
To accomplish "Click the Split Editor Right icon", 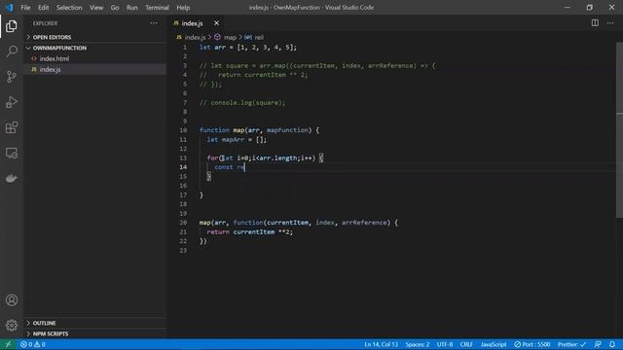I will tap(595, 23).
